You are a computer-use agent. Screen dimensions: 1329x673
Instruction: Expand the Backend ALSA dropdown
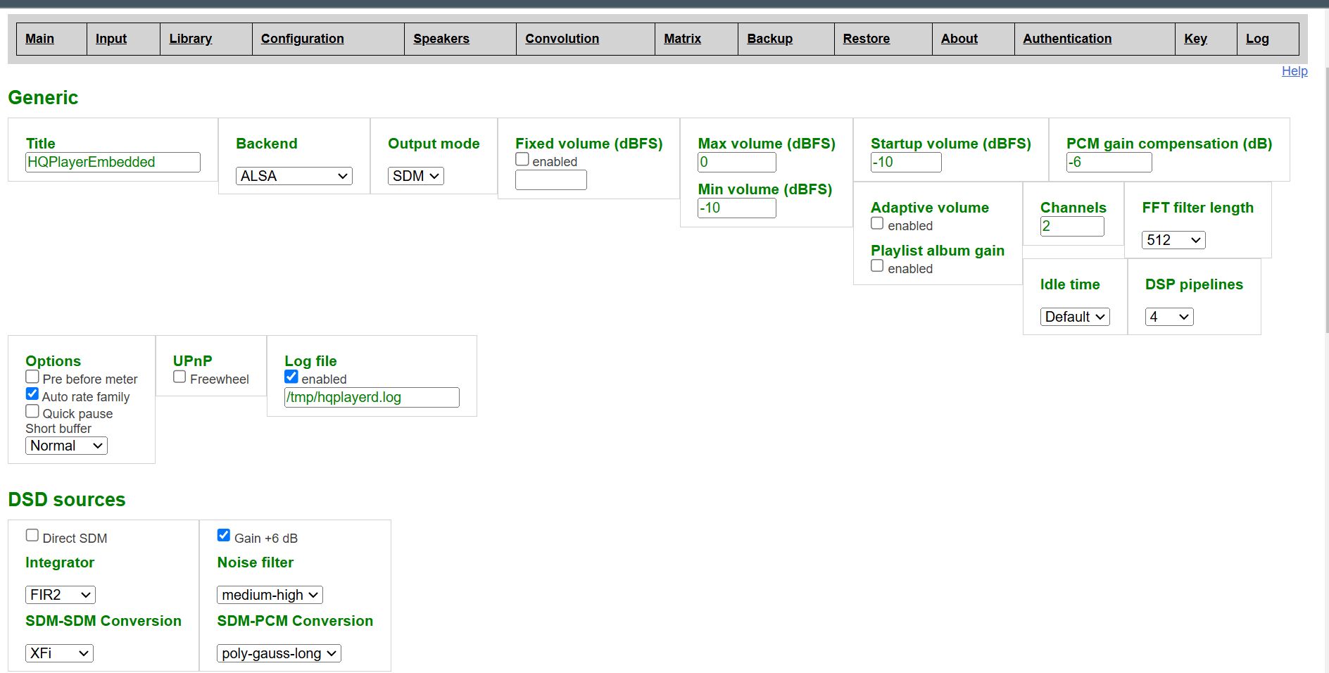294,176
